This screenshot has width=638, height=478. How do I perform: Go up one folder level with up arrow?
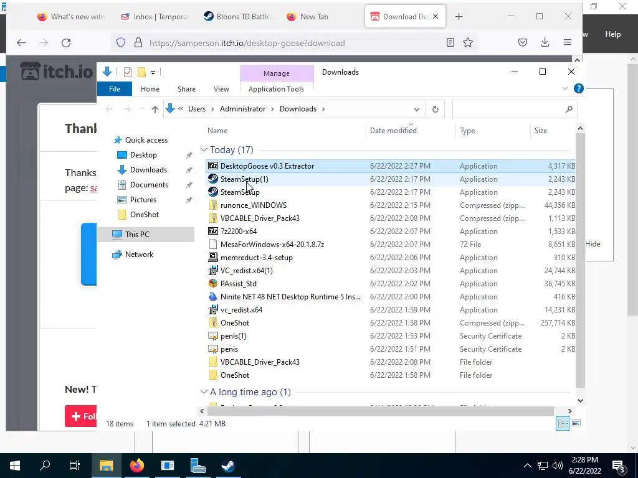155,109
